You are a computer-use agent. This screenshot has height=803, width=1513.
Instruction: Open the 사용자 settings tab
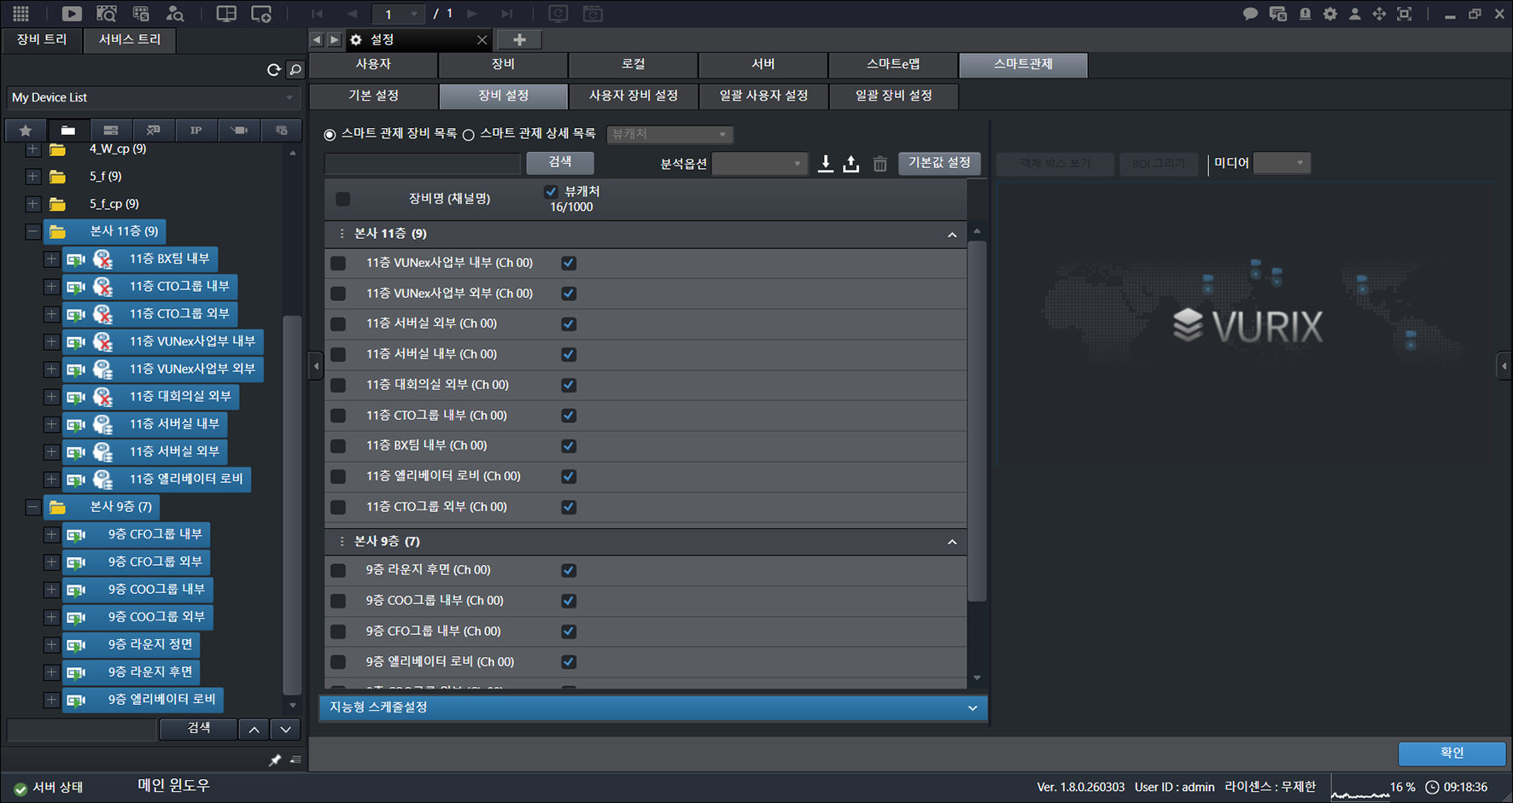(x=373, y=65)
